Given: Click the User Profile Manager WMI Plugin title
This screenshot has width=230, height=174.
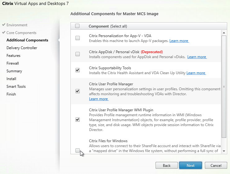Looking at the screenshot, I should point(121,110).
